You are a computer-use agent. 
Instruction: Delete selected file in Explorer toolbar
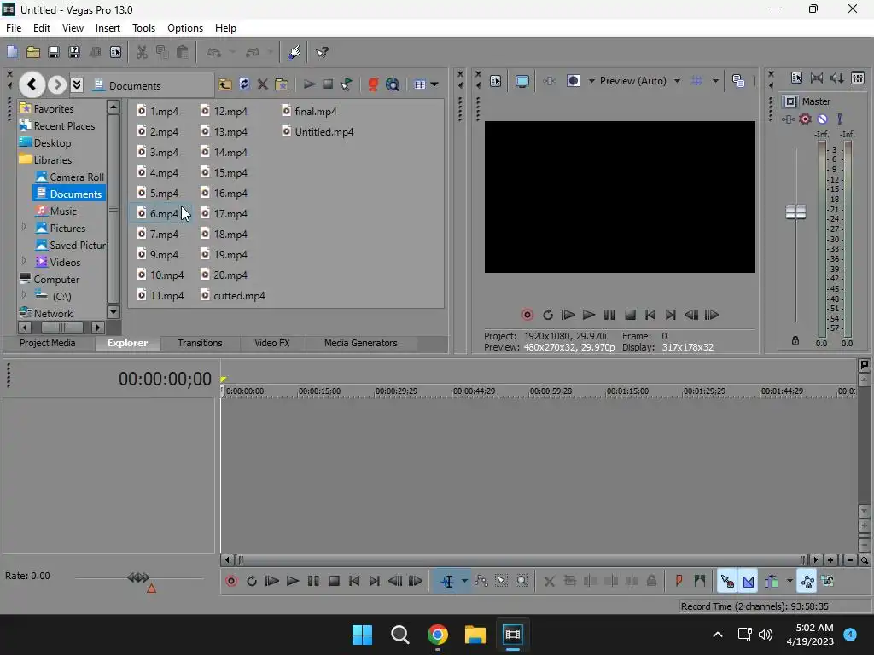pos(263,84)
